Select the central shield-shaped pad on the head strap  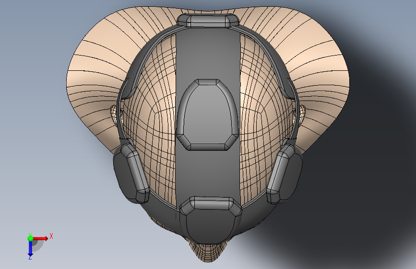[x=207, y=115]
